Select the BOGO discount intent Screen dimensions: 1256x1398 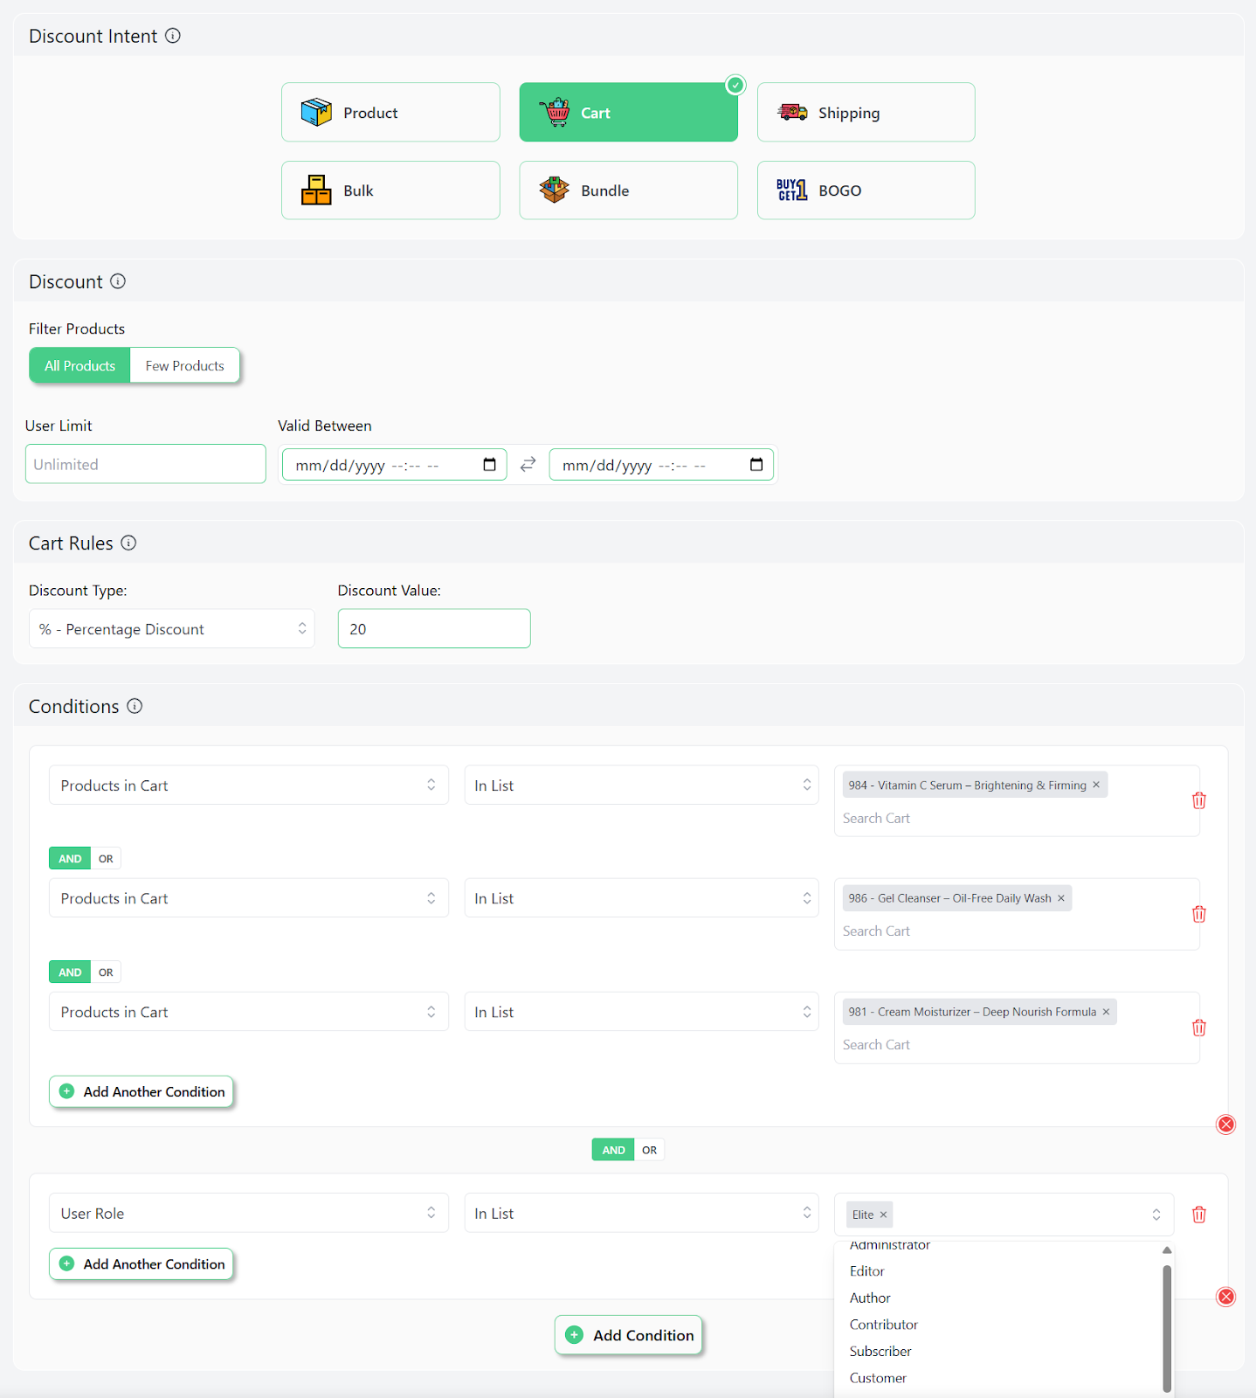pyautogui.click(x=866, y=190)
